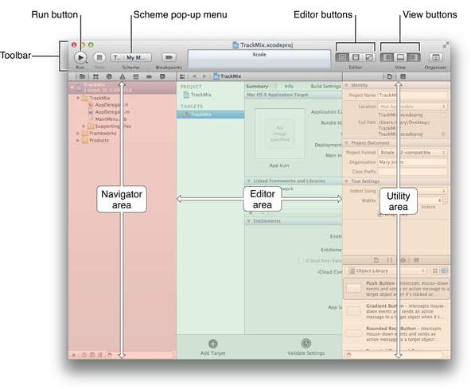Open the related files menu in jump bar
Viewport: 471px width, 389px height.
click(x=182, y=76)
